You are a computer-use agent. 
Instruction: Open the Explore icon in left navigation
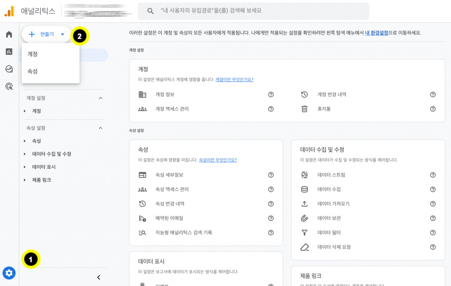(x=9, y=69)
